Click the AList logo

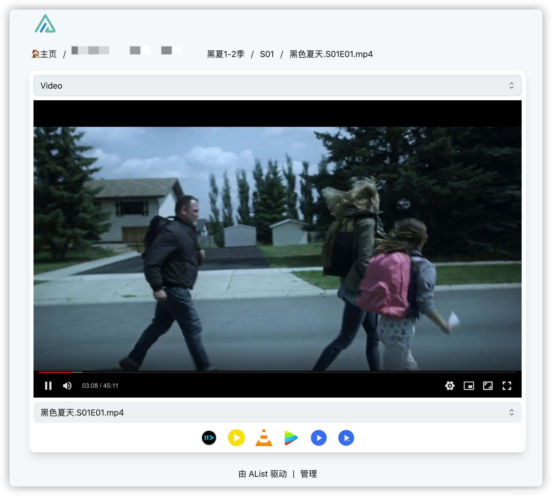pos(45,24)
